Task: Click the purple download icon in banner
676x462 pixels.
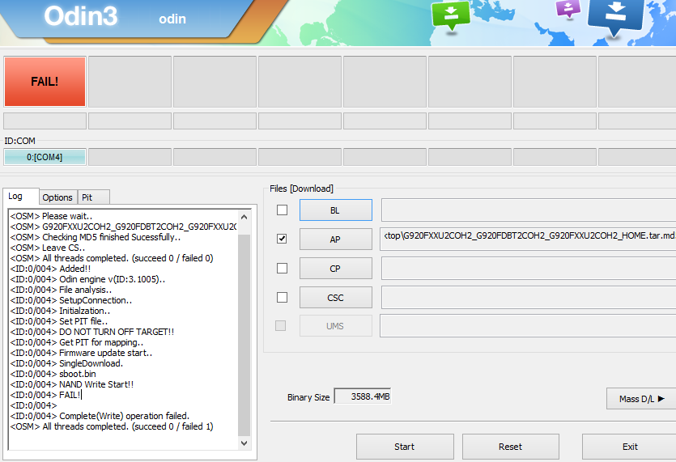Action: tap(568, 9)
